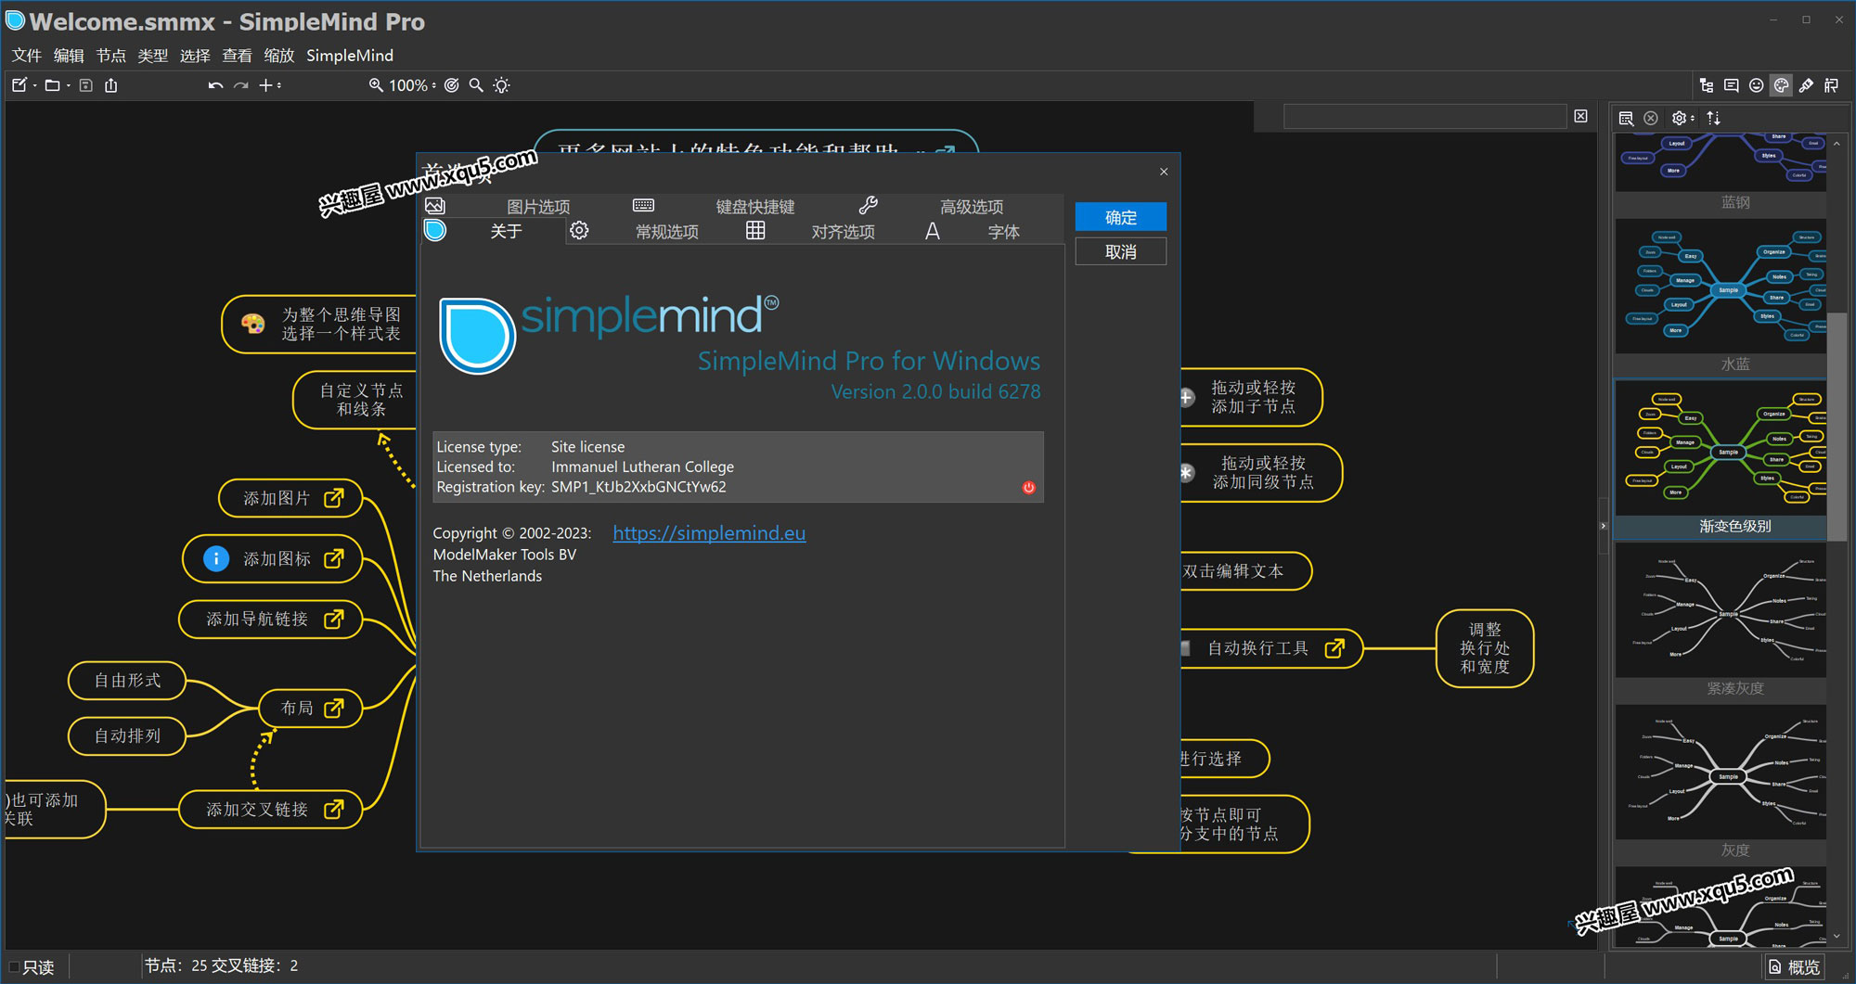Click the share/export icon in the toolbar

coord(111,85)
